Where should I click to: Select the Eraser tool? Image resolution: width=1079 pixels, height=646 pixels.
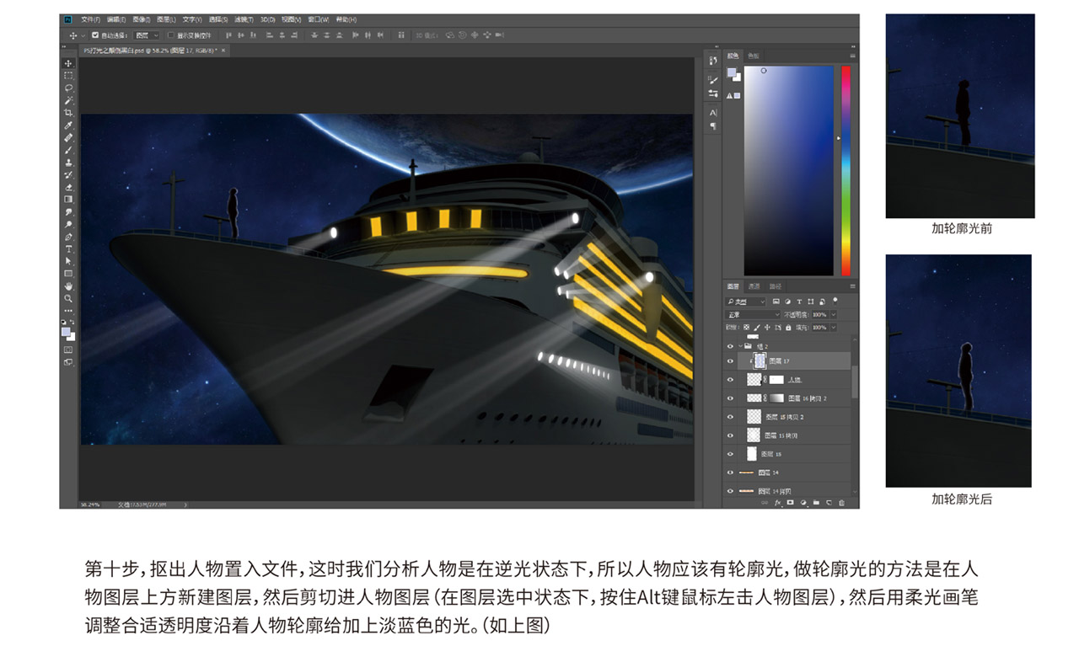(68, 186)
